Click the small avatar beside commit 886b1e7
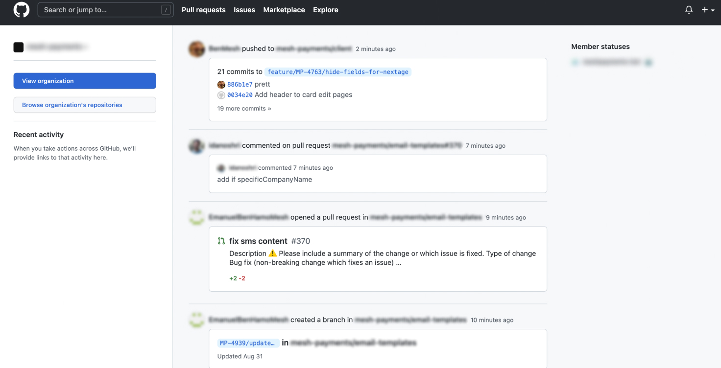Screen dimensions: 721x368 [221, 85]
